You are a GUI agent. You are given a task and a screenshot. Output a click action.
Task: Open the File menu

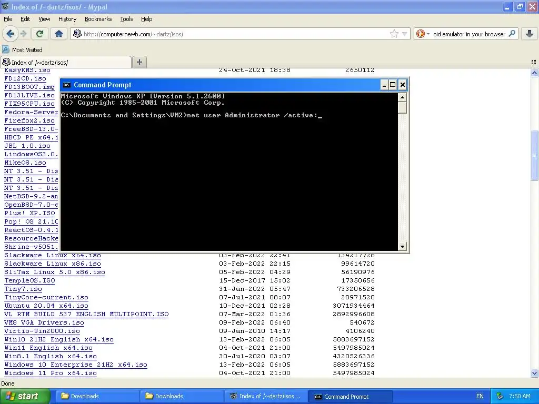(8, 19)
